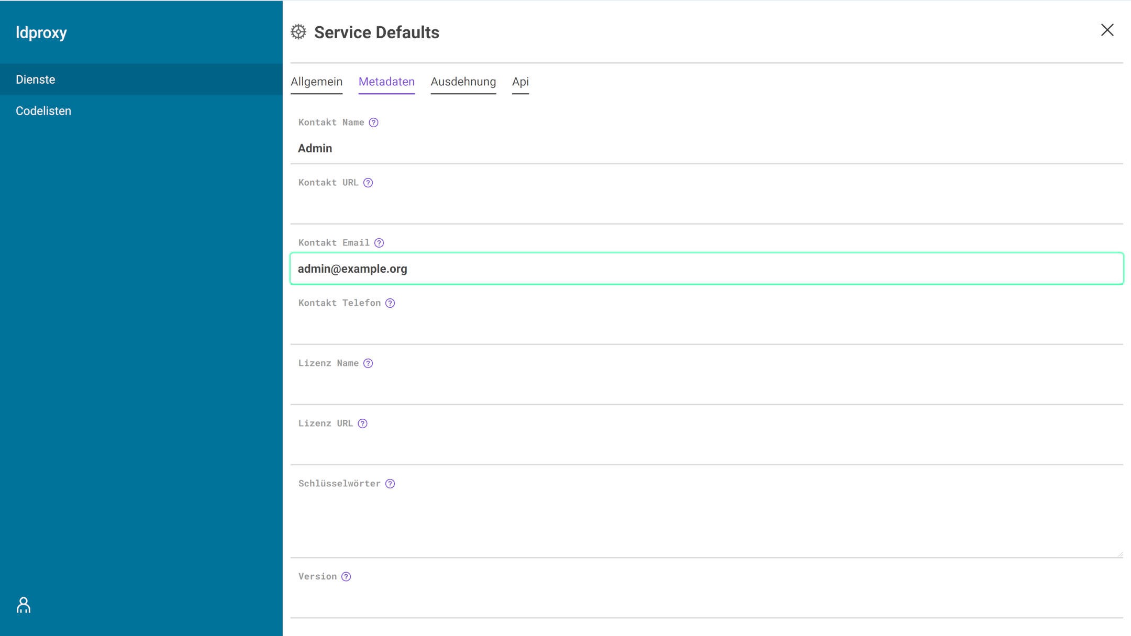Click the help icon next to Schlüsselwörter
This screenshot has height=636, width=1131.
click(390, 483)
